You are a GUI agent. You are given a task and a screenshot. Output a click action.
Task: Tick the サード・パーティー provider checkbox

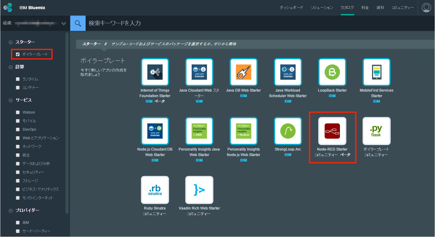[x=18, y=231]
